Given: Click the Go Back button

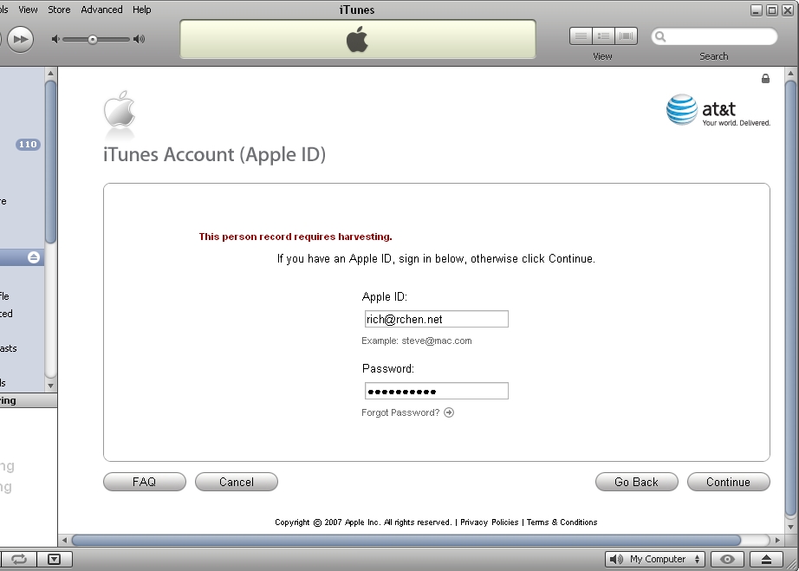Looking at the screenshot, I should pyautogui.click(x=636, y=483).
